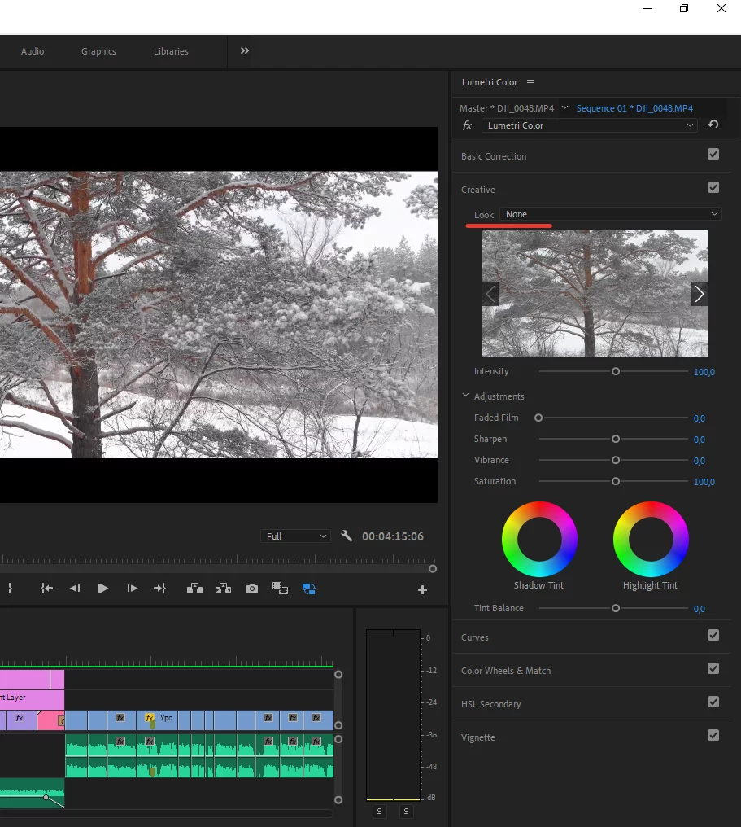Open the program monitor settings wrench
Screen dimensions: 741x827
347,536
